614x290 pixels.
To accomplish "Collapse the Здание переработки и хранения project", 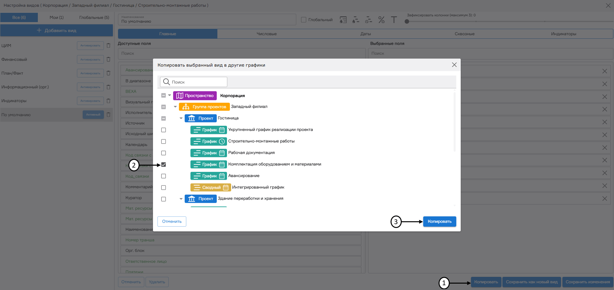I will tap(181, 199).
